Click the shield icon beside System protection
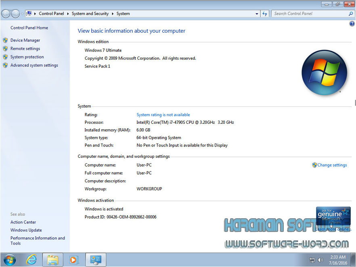 [6, 57]
